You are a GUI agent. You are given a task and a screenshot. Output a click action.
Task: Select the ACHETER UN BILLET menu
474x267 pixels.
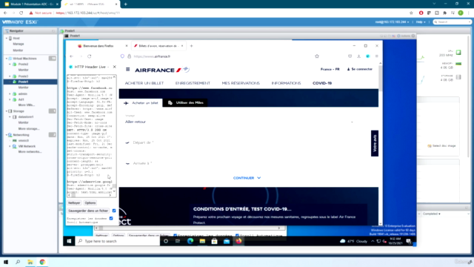144,83
